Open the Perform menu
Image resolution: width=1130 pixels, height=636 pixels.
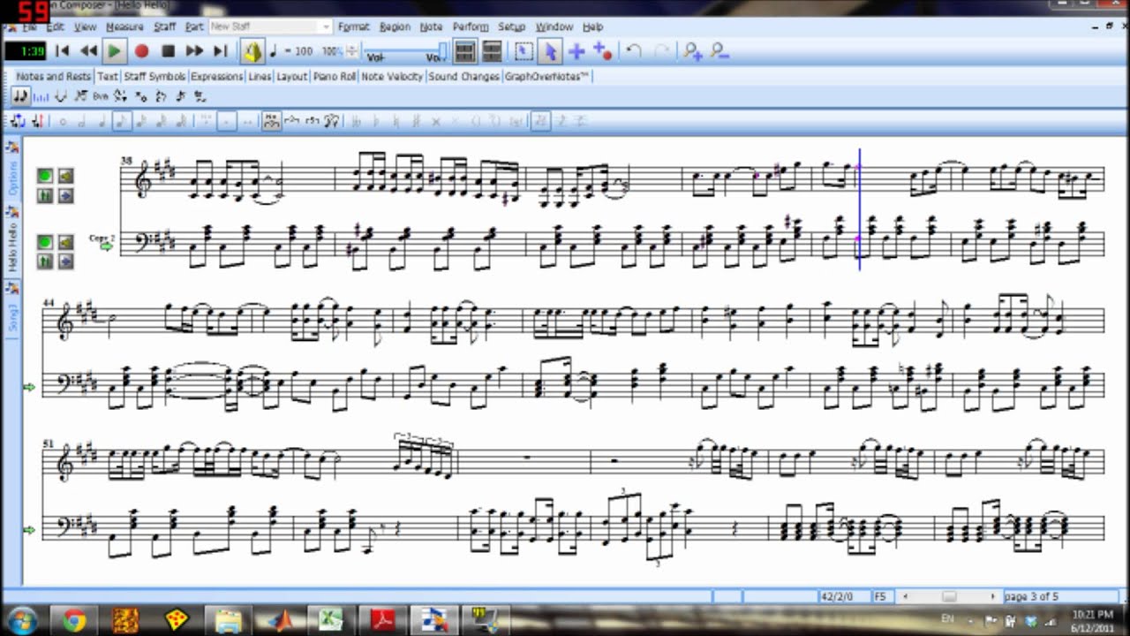pyautogui.click(x=471, y=27)
